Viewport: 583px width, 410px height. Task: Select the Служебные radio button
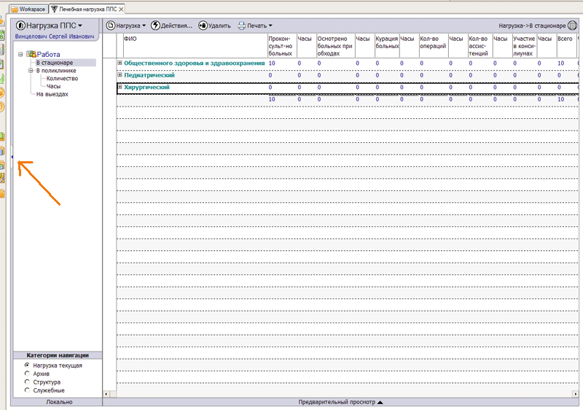click(x=27, y=390)
